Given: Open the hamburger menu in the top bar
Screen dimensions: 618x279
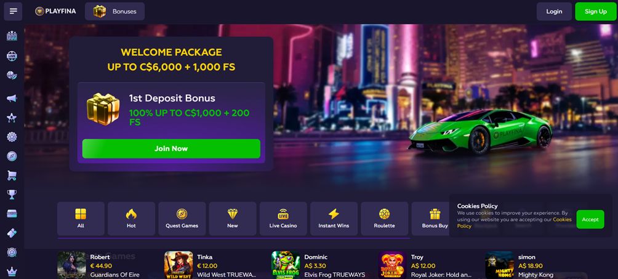Looking at the screenshot, I should tap(13, 11).
